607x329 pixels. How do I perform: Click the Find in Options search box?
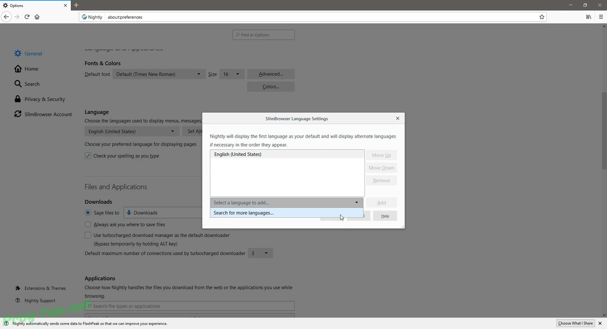click(264, 35)
